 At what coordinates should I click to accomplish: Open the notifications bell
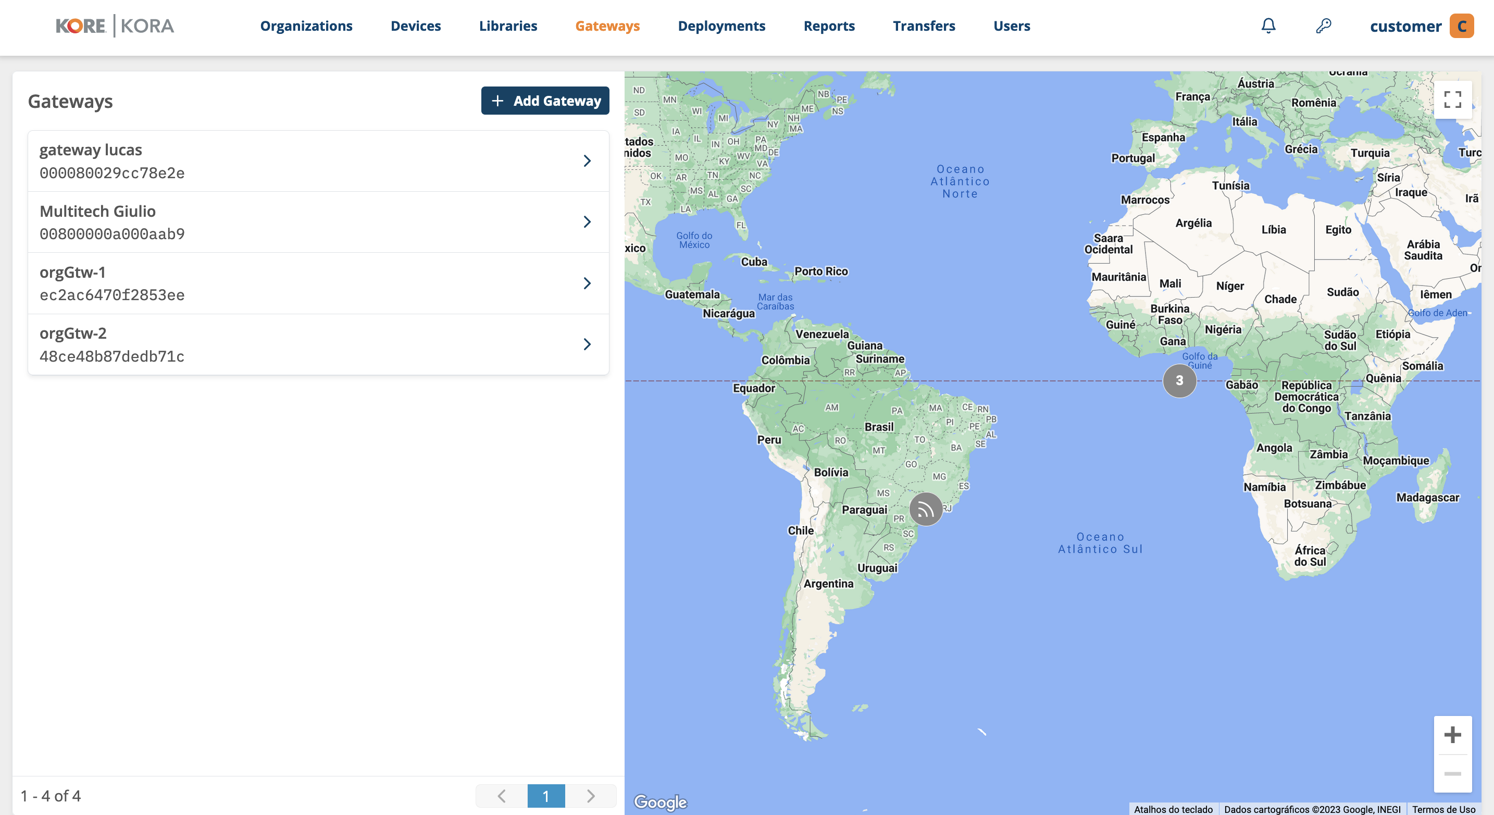1268,26
